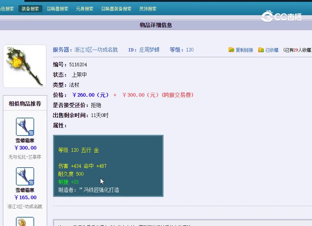Select the 召唤兽装备搜索 tab

pos(116,9)
